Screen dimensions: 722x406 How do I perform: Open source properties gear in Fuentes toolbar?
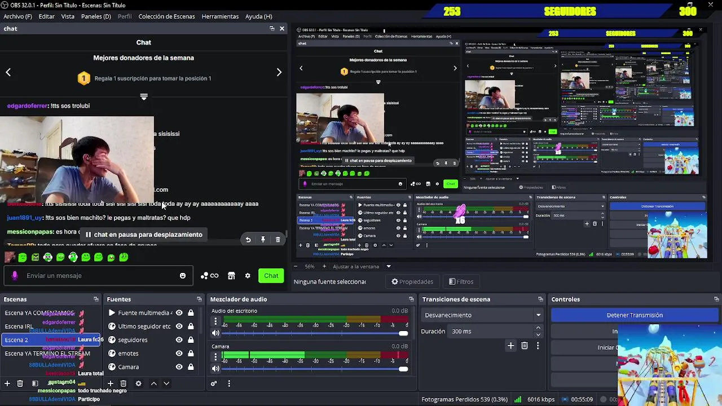click(138, 383)
